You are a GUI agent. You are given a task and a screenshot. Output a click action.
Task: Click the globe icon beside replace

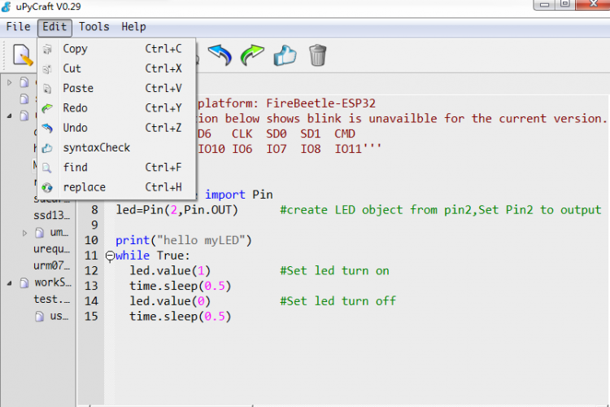click(x=47, y=188)
